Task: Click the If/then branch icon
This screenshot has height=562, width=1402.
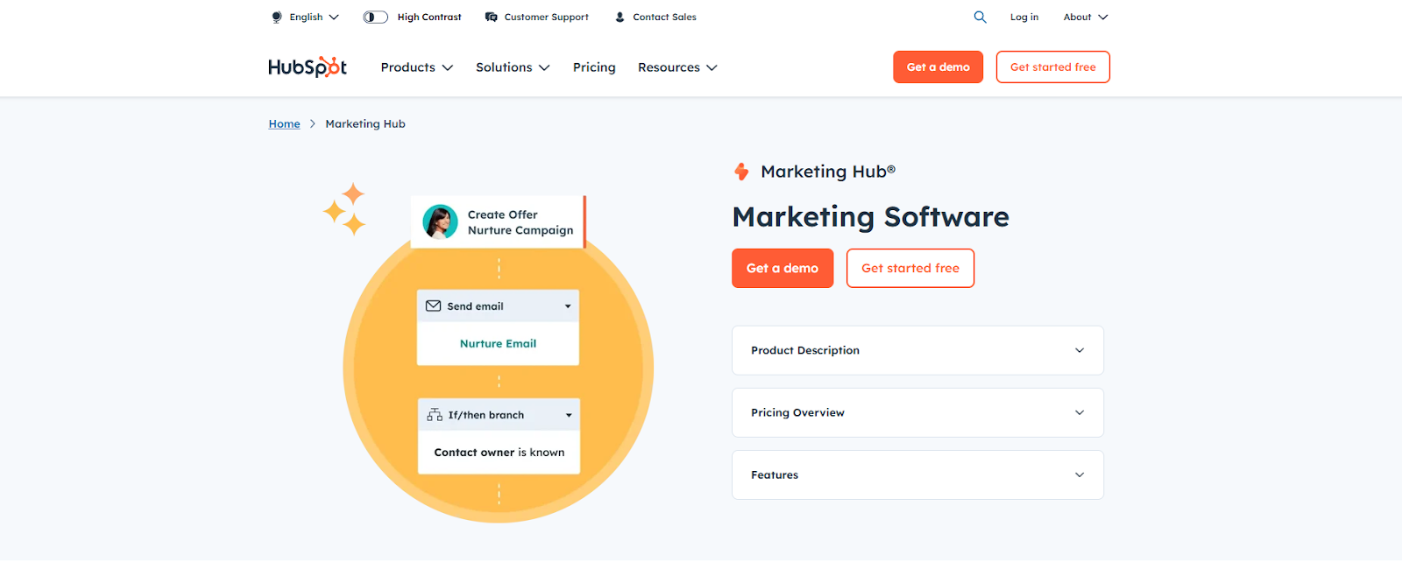Action: point(435,415)
